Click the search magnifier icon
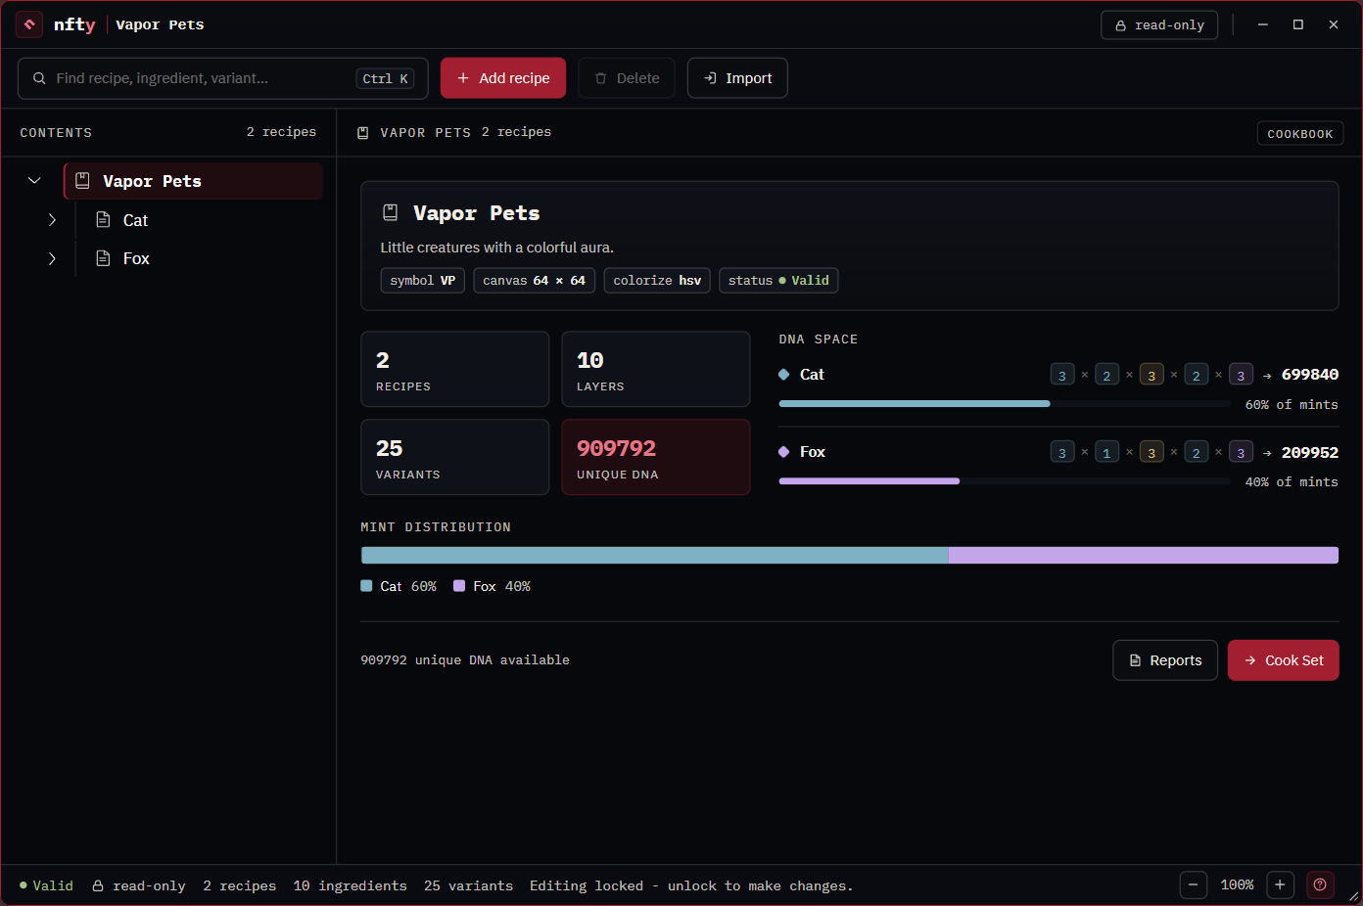The image size is (1363, 906). (39, 78)
